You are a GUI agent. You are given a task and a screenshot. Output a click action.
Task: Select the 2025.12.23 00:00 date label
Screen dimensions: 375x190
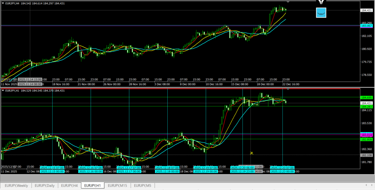[x=282, y=171]
